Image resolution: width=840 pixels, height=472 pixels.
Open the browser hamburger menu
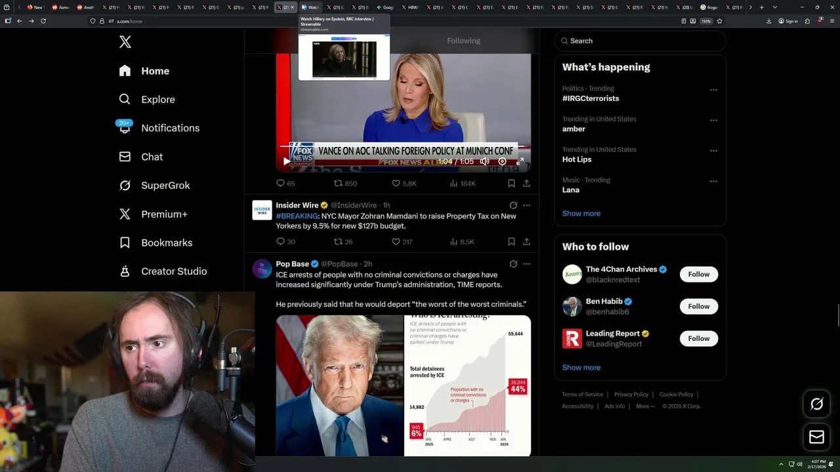pos(831,21)
